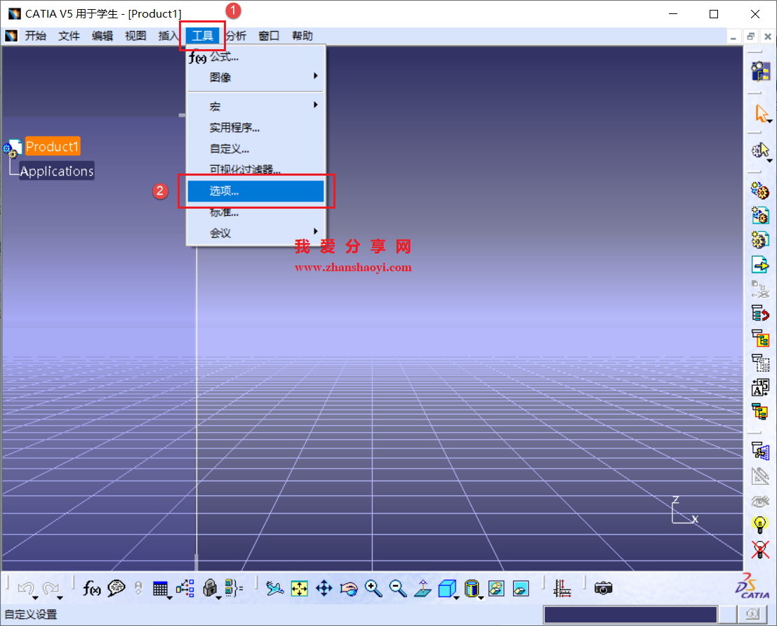Choose 选项... from the Tools menu
The height and width of the screenshot is (626, 777).
(255, 190)
